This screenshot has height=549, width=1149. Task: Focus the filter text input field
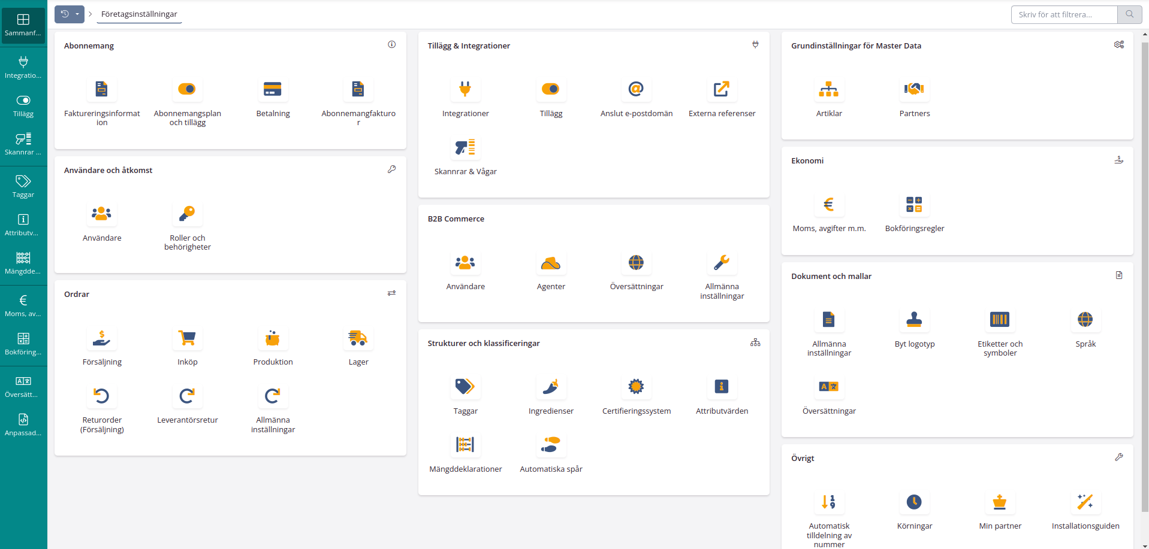[1064, 14]
